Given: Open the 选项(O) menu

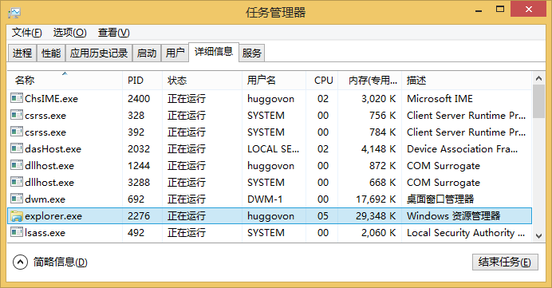Looking at the screenshot, I should 69,33.
